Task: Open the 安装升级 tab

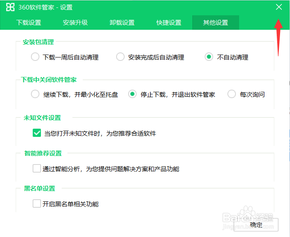Action: point(75,23)
